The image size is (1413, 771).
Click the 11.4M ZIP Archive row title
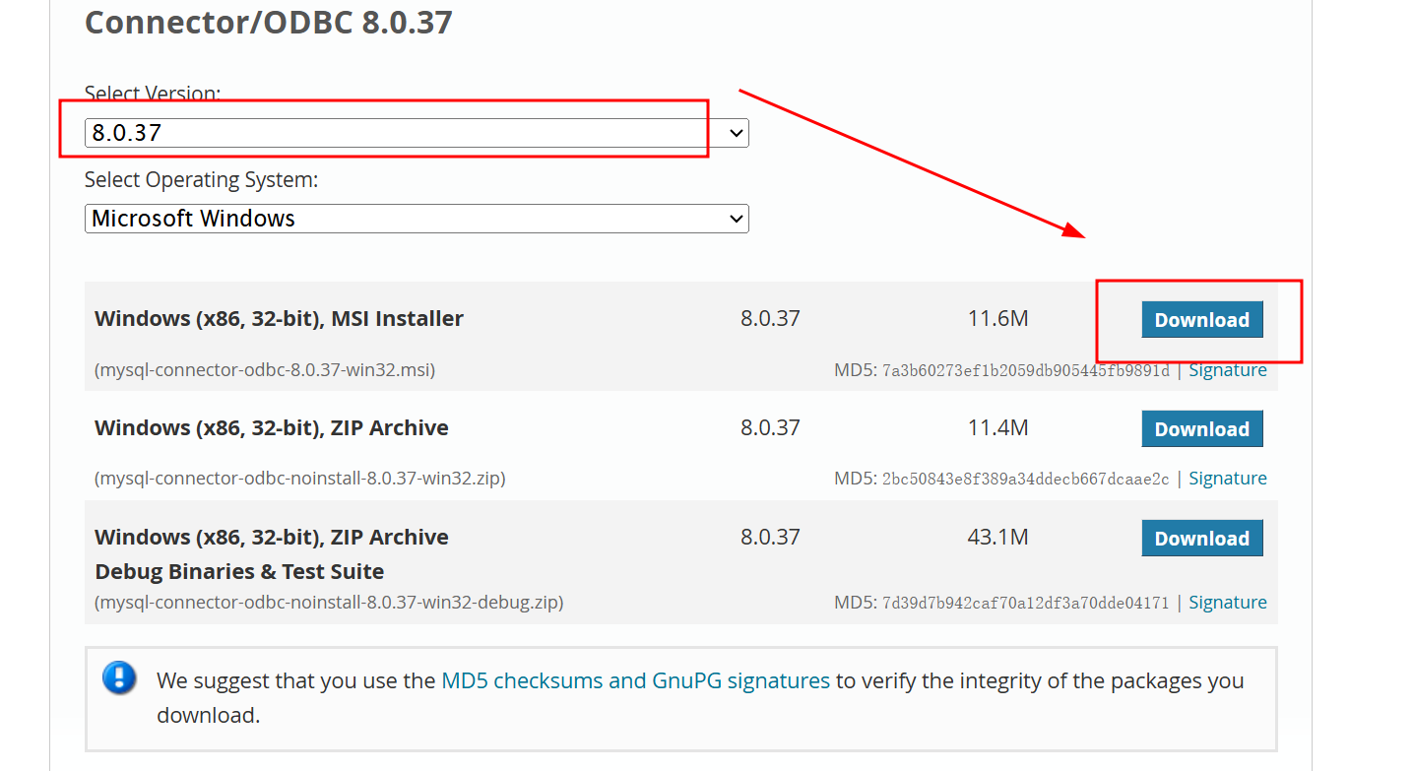pos(272,428)
